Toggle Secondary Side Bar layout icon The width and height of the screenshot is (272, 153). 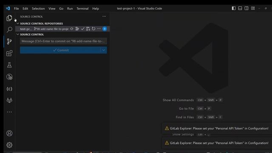click(x=246, y=8)
